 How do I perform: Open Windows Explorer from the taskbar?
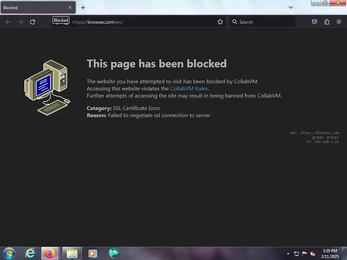tap(72, 253)
